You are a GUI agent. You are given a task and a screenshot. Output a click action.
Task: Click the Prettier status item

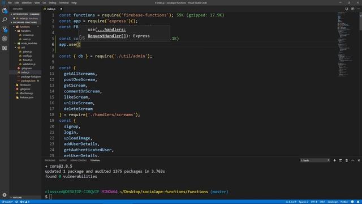[x=344, y=202]
